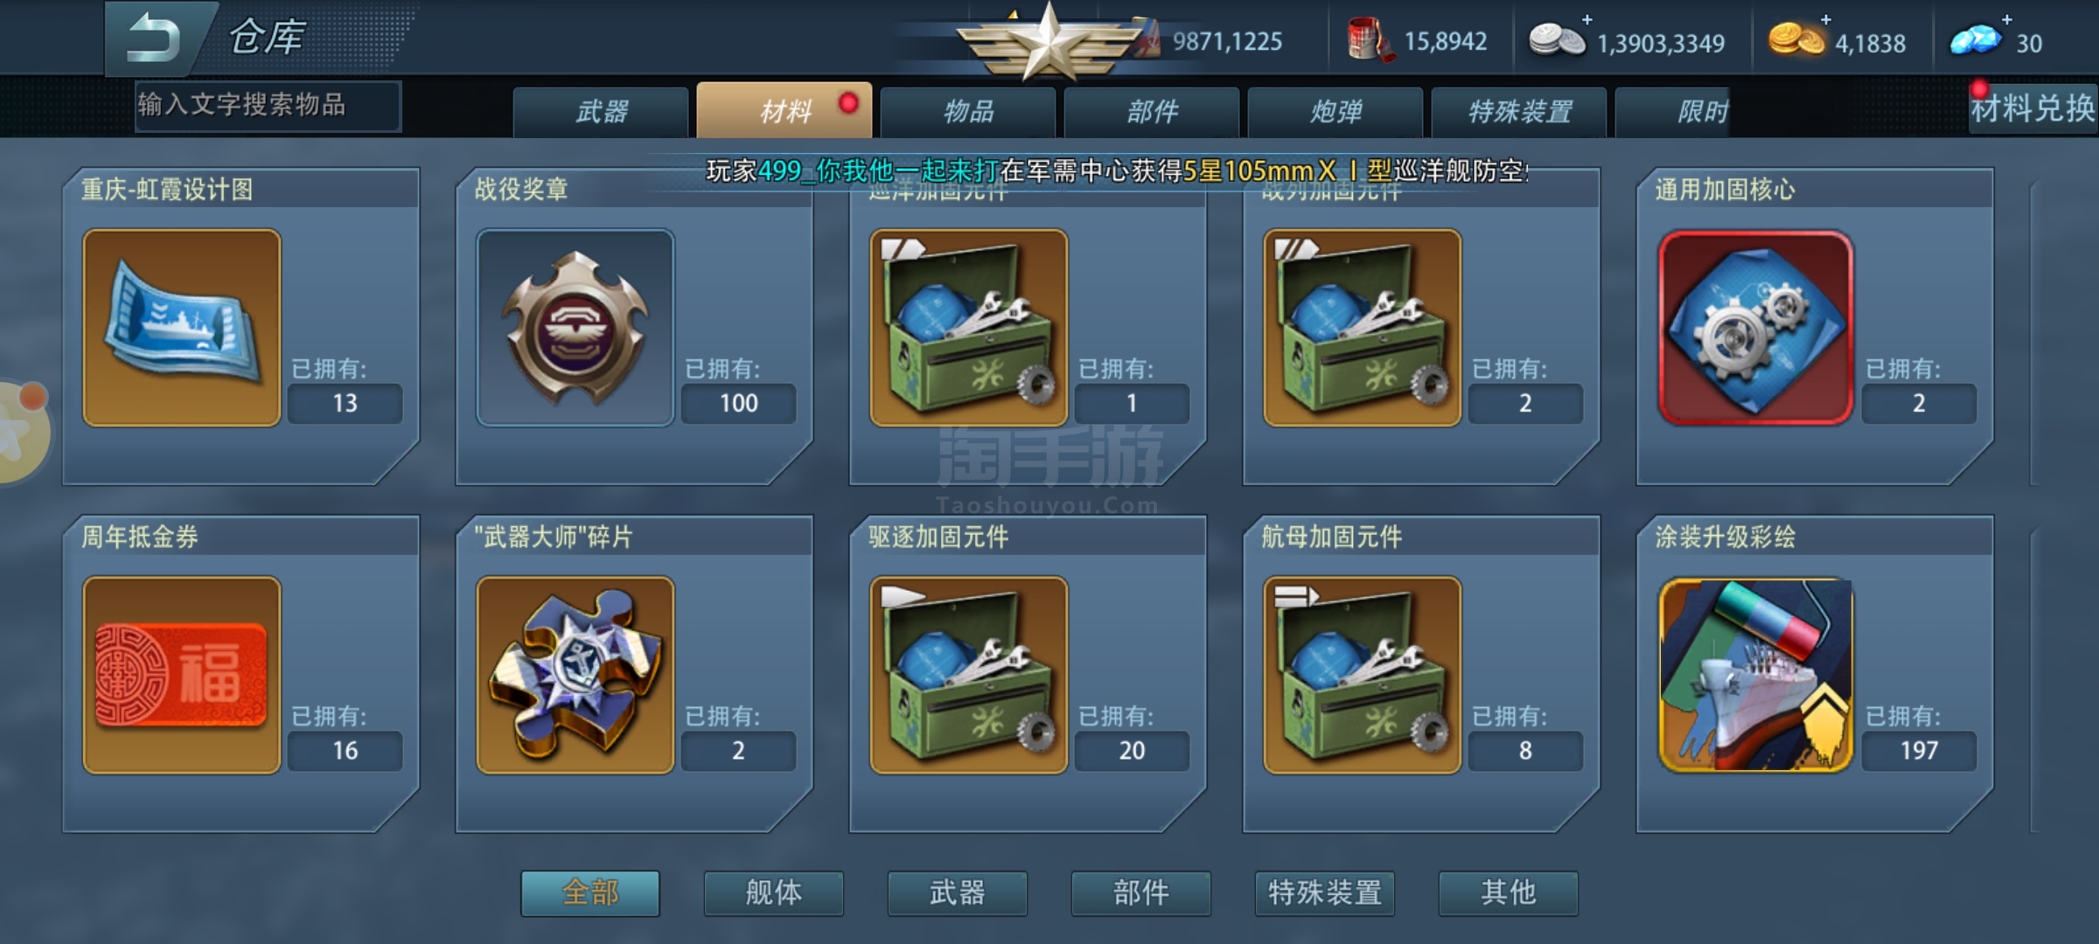This screenshot has height=944, width=2099.
Task: Open the 通用加固核心 gear icon
Action: click(x=1756, y=328)
